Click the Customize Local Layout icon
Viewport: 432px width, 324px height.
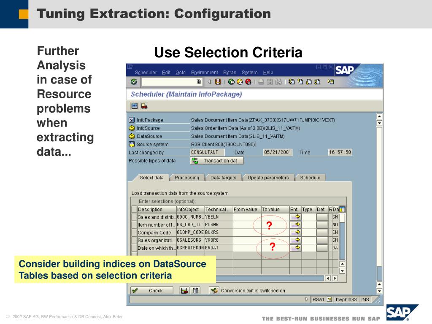(x=331, y=82)
